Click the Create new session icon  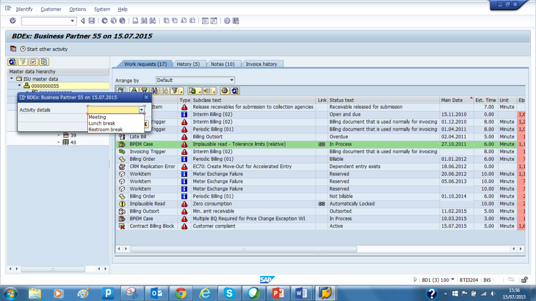coord(205,21)
